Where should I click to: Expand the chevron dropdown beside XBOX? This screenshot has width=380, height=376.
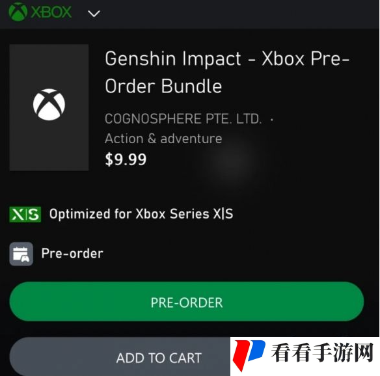94,14
